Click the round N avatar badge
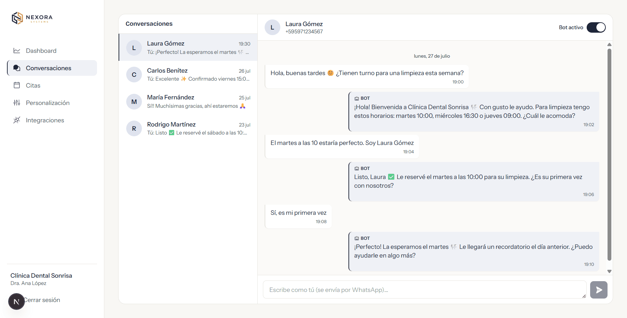The width and height of the screenshot is (627, 318). pos(16,301)
